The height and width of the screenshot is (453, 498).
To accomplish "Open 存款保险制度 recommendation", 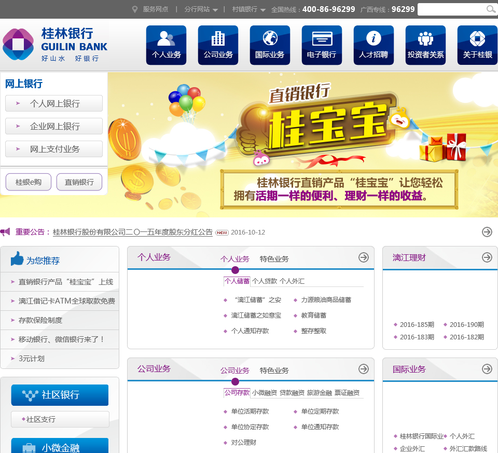I will coord(40,320).
